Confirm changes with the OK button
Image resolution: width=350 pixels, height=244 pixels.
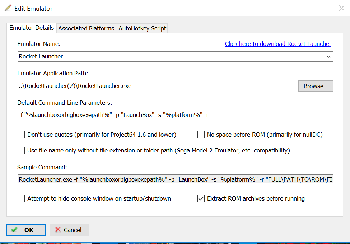26,230
